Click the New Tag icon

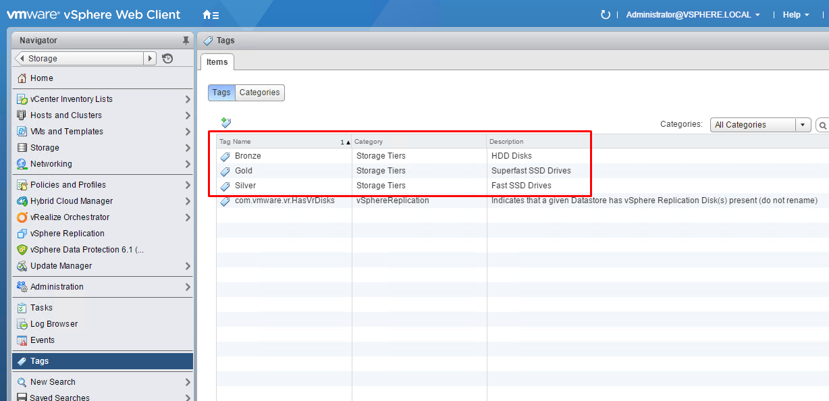point(226,123)
